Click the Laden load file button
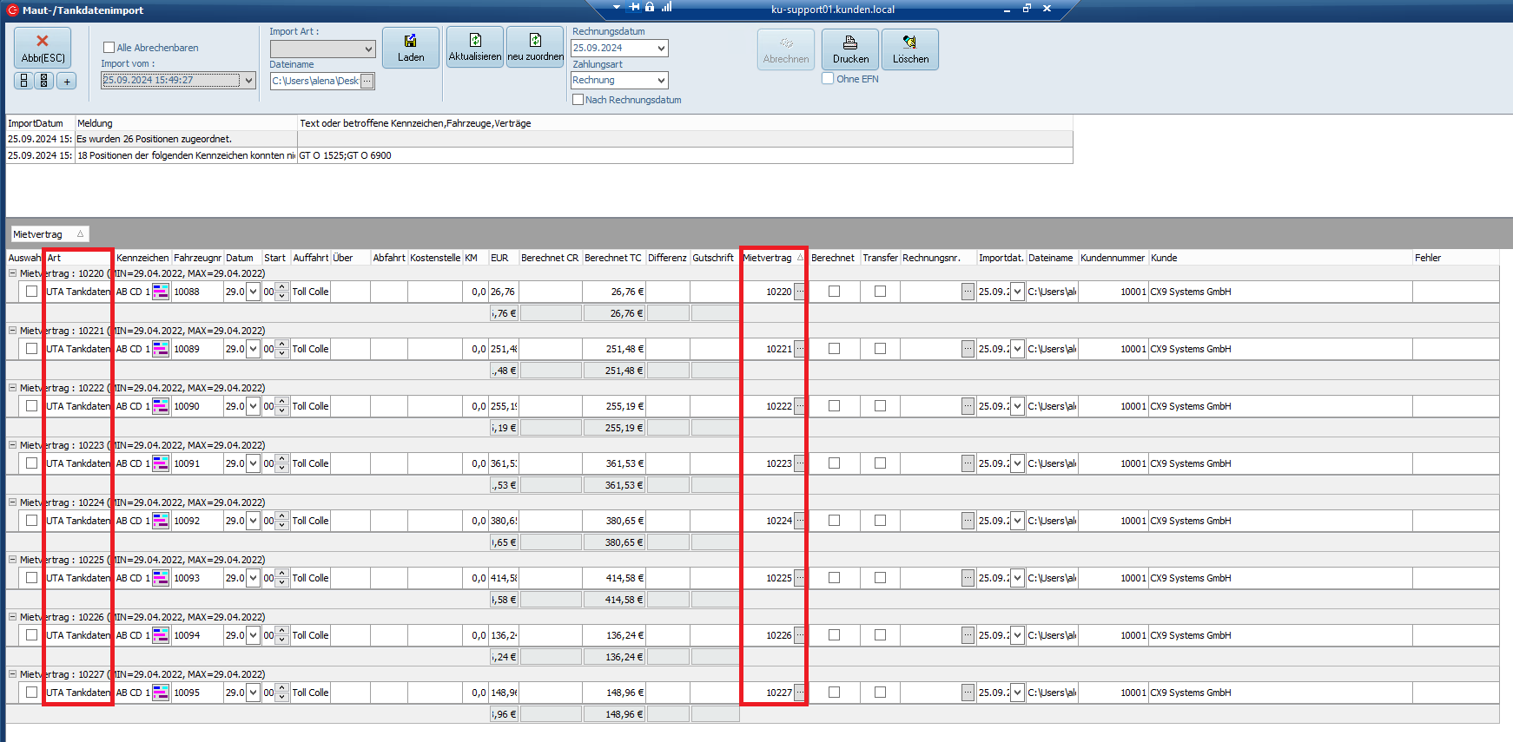Image resolution: width=1513 pixels, height=742 pixels. [411, 48]
